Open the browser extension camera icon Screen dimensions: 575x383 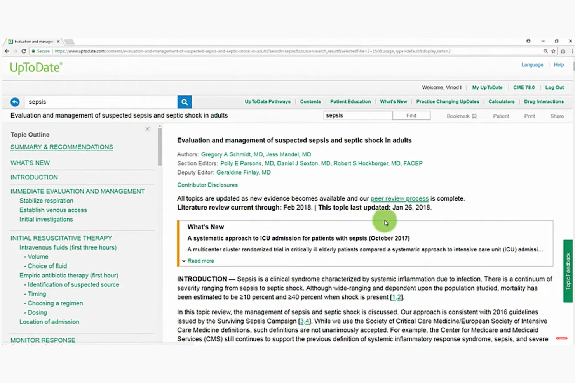pos(563,51)
